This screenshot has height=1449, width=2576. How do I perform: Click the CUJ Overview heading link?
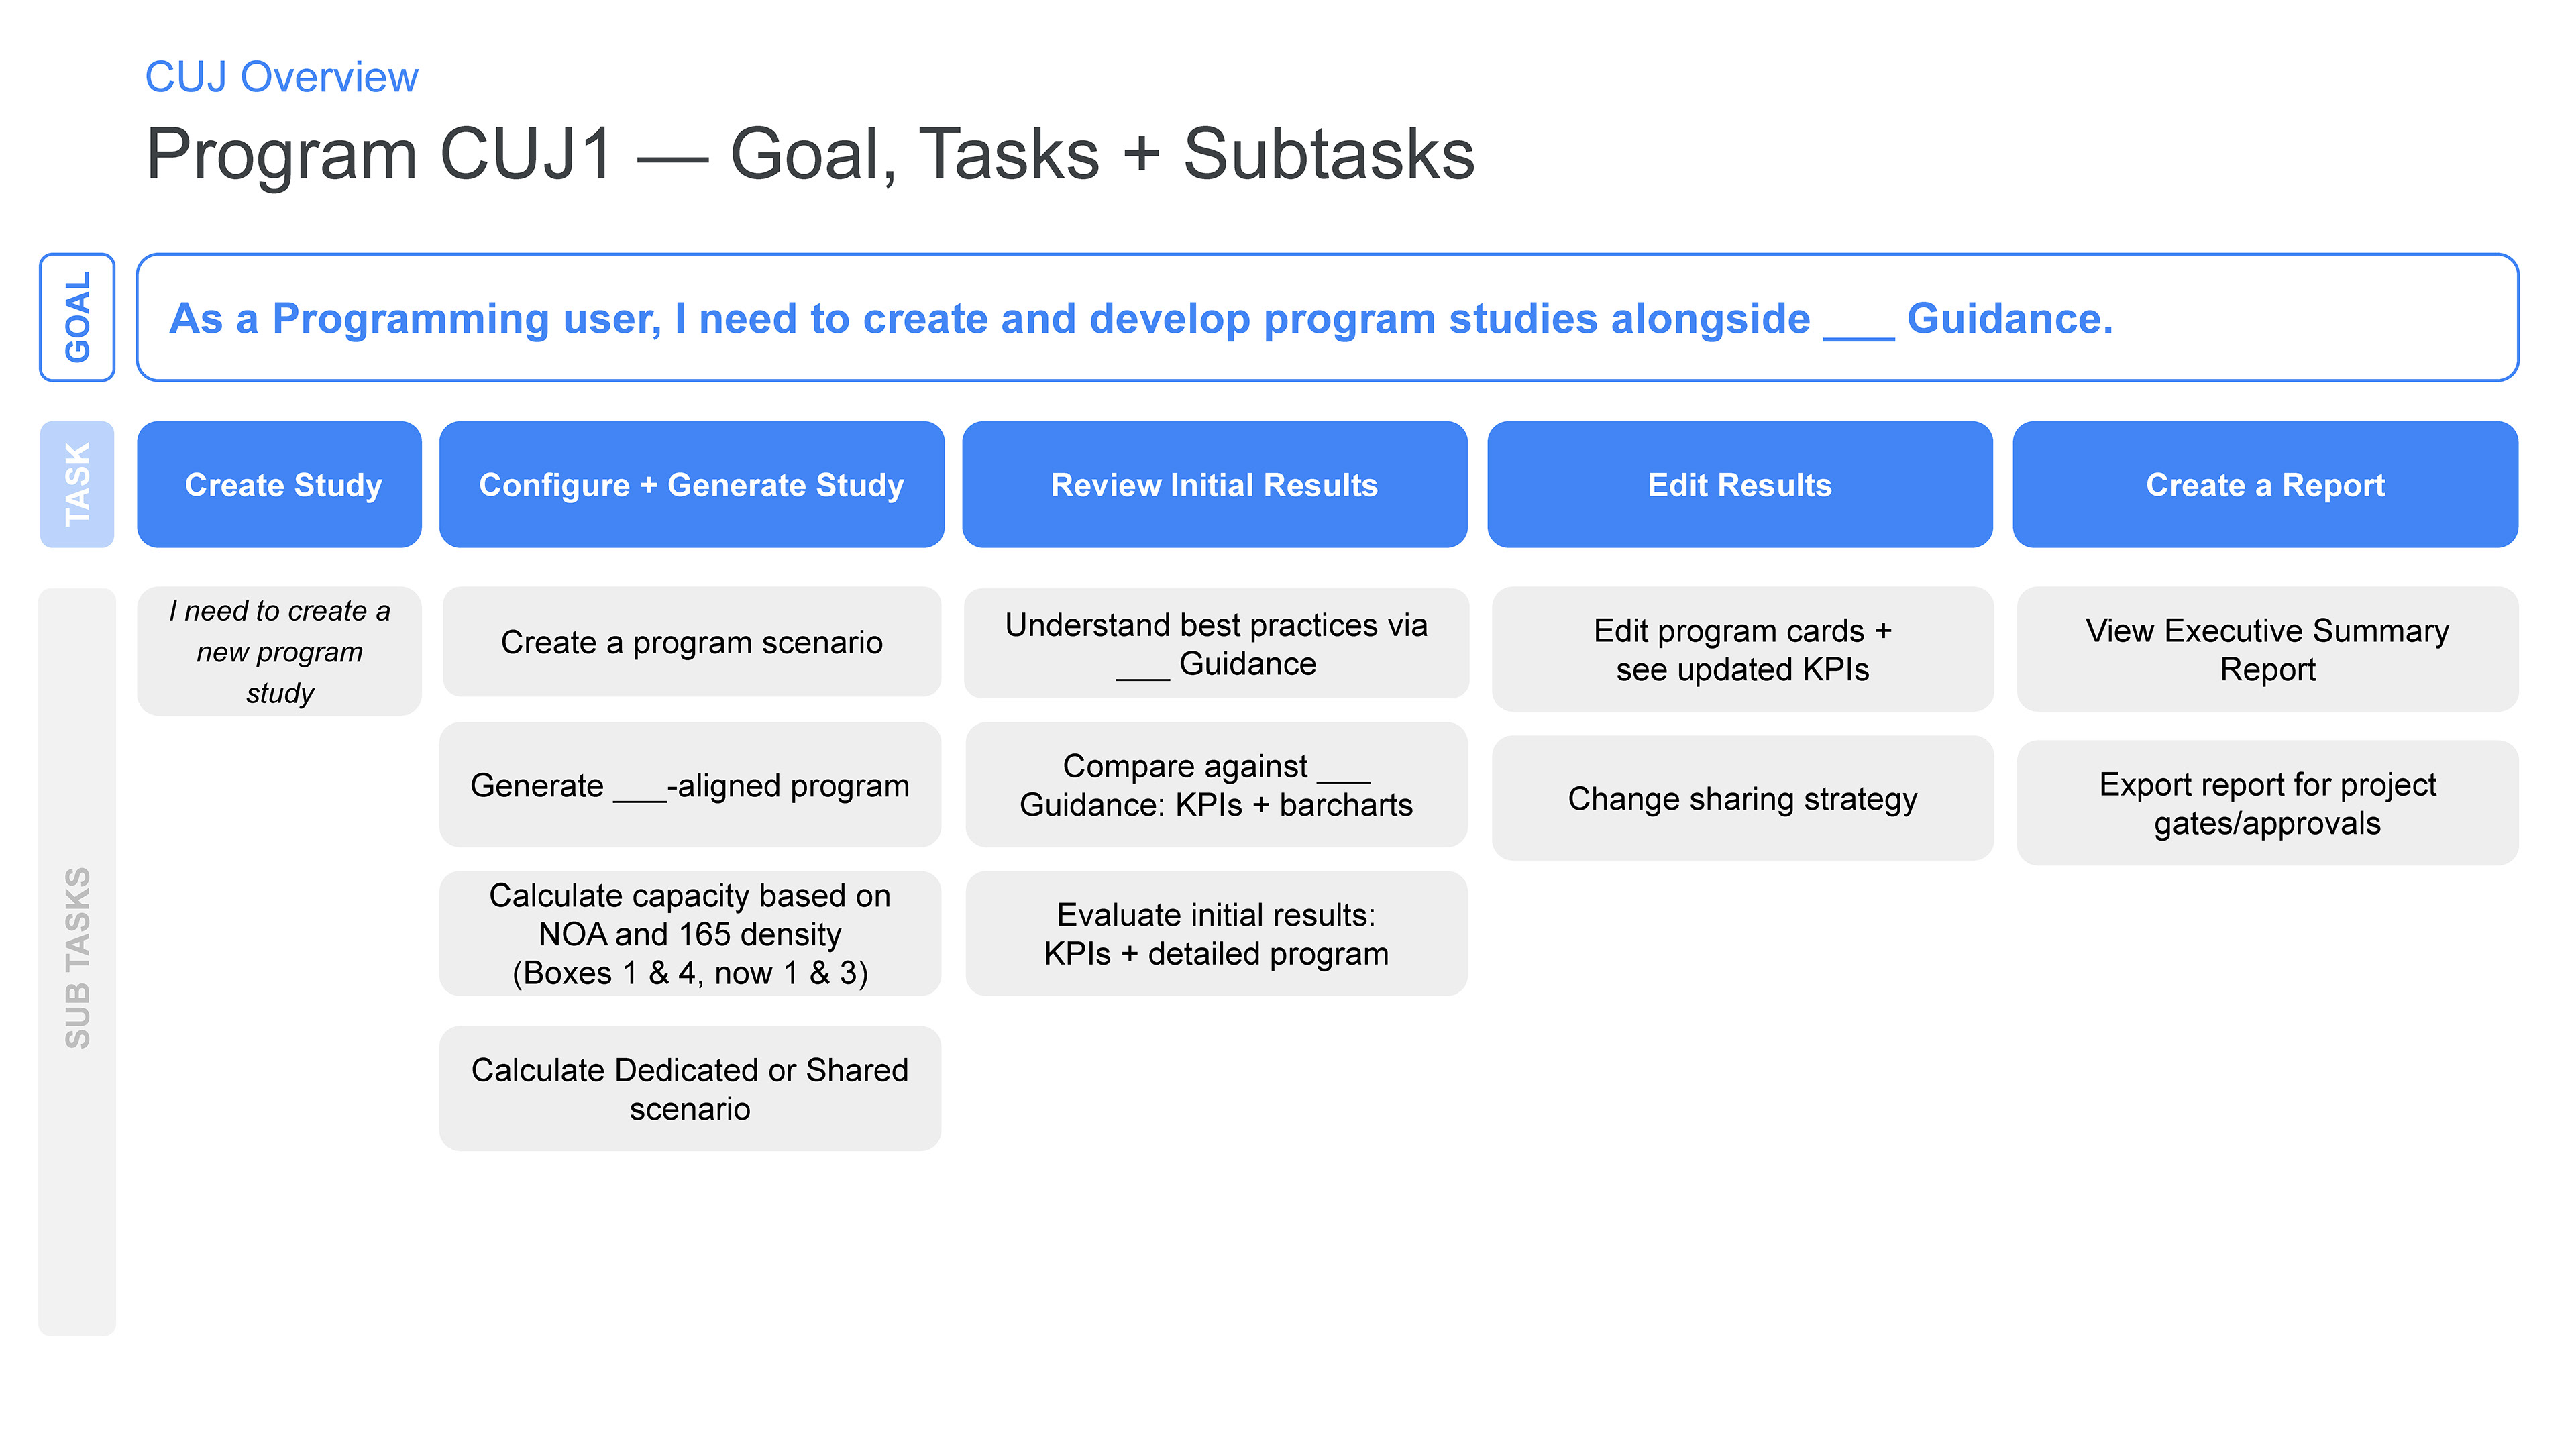click(281, 77)
